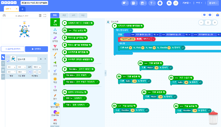Undo the last action with the back arrow
The image size is (221, 127).
(169, 3)
